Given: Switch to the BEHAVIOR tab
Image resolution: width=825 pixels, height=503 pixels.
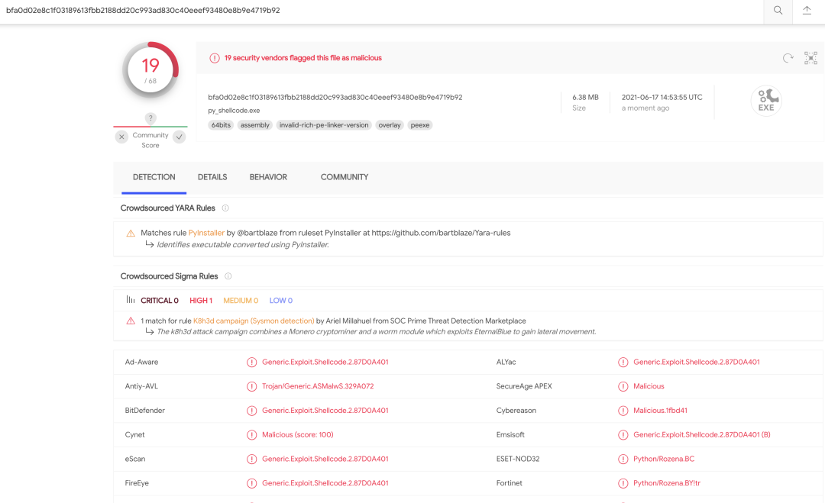Looking at the screenshot, I should (268, 177).
